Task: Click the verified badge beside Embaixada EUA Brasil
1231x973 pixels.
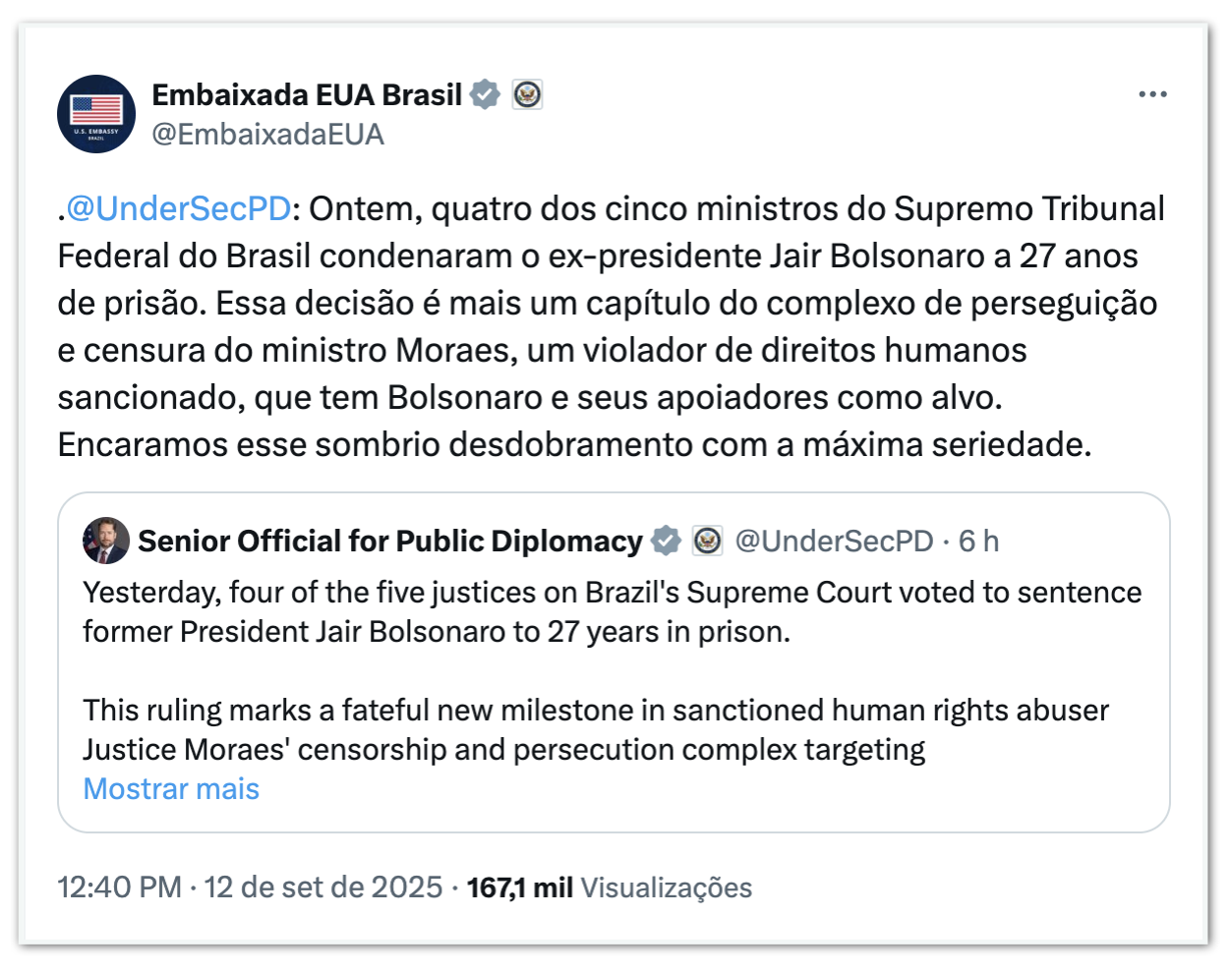Action: pyautogui.click(x=485, y=94)
